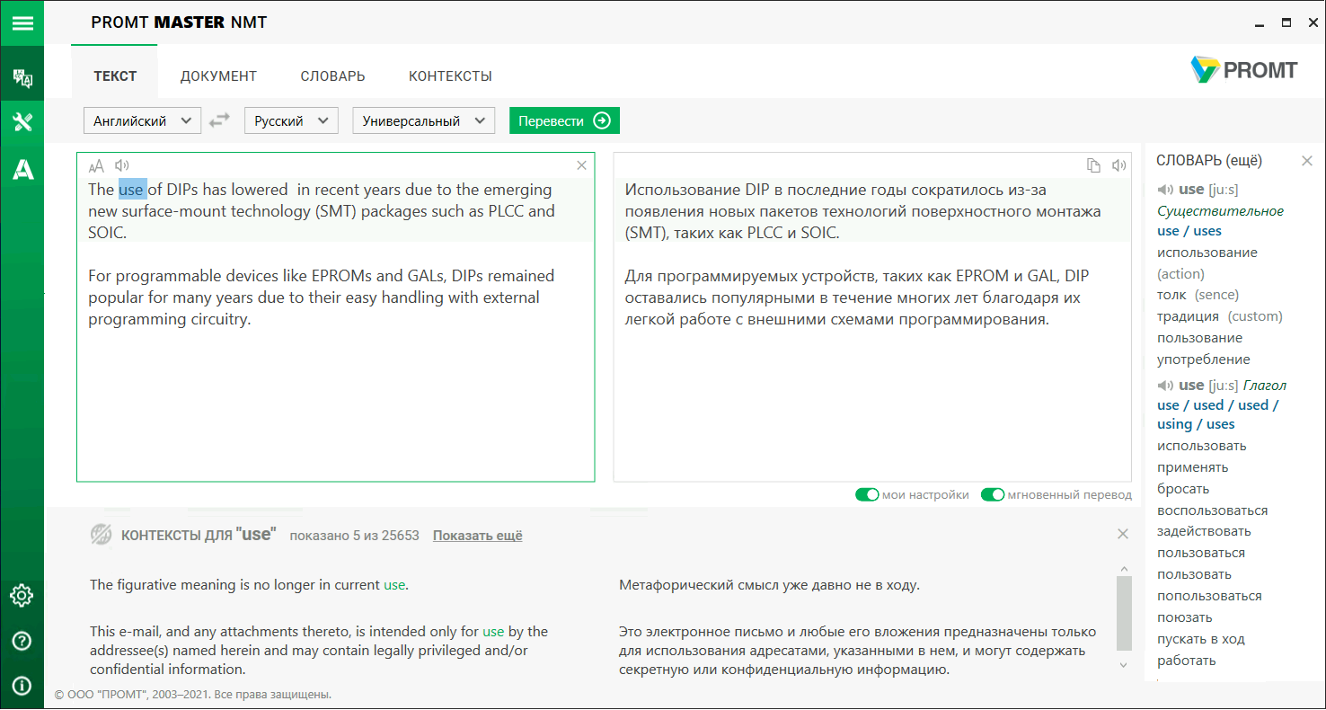Screen dimensions: 1326x710
Task: Clear the source text with the X
Action: [x=581, y=165]
